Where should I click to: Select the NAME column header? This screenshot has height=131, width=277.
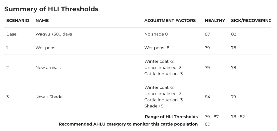[x=42, y=20]
